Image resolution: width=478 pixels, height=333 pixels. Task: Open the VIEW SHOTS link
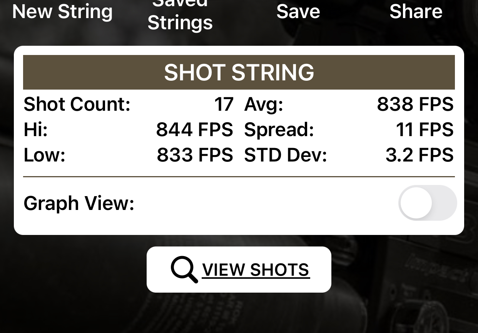coord(256,270)
